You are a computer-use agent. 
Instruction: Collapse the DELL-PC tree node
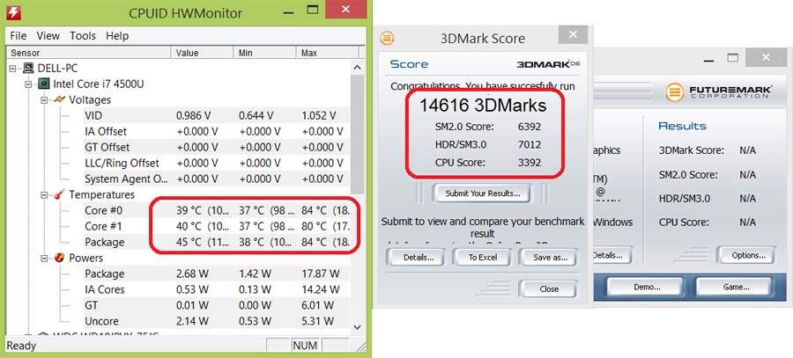click(x=12, y=68)
